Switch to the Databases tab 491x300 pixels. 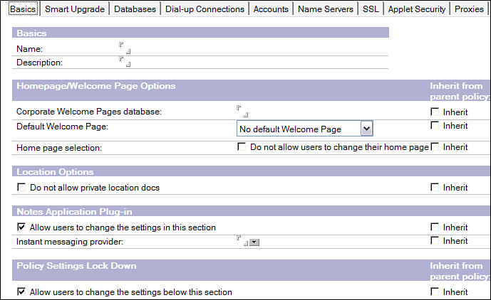click(x=136, y=9)
